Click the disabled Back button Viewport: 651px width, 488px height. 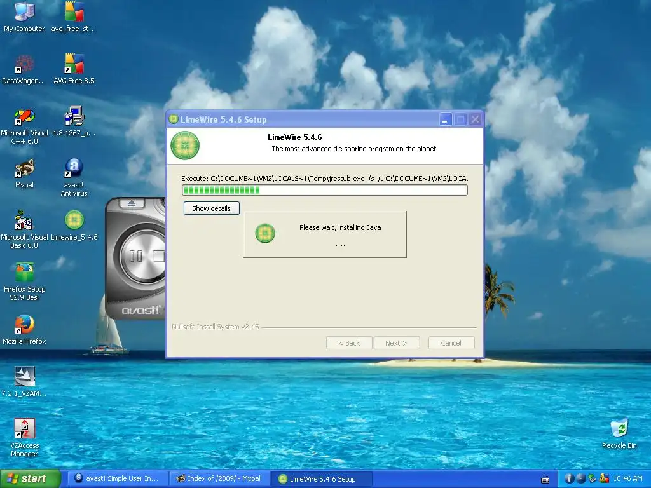(x=349, y=343)
